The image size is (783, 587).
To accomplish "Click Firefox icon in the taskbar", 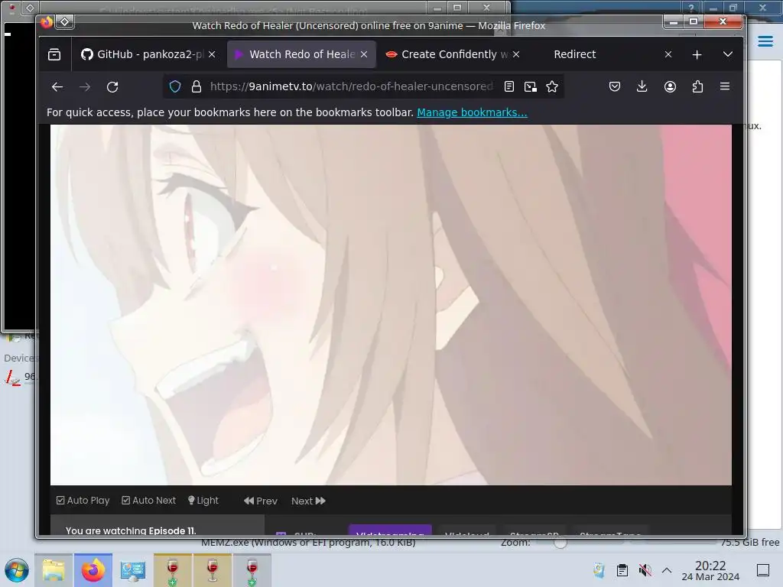I will point(93,570).
